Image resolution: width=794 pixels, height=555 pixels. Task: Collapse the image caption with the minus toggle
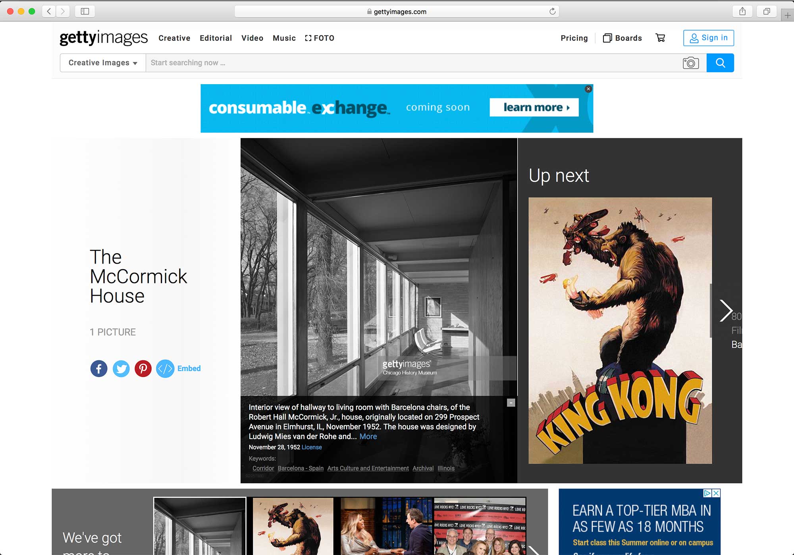pos(511,403)
